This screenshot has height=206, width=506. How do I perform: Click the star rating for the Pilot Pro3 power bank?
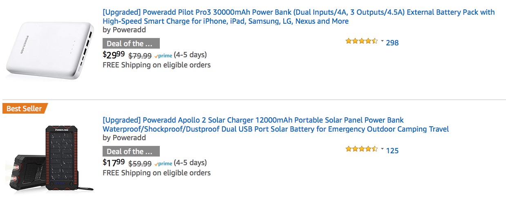[x=361, y=41]
